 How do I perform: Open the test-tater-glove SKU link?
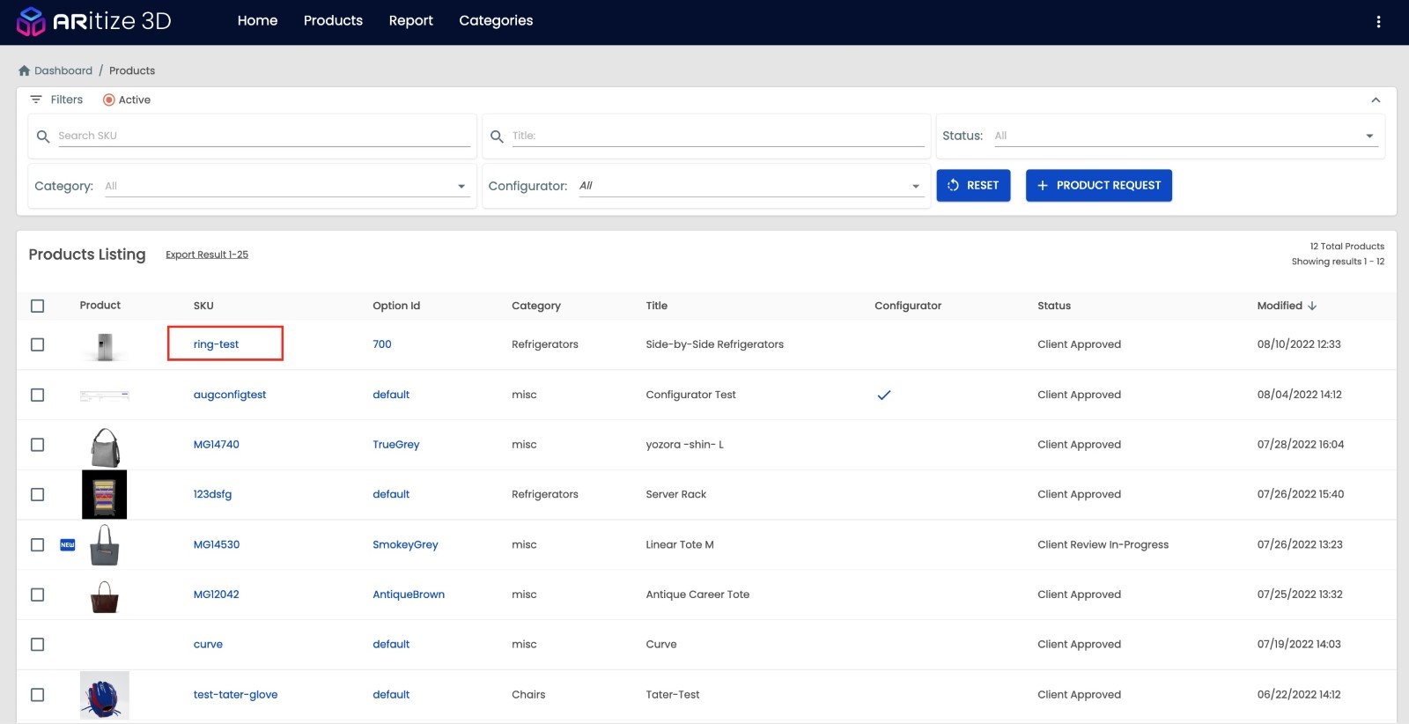tap(235, 695)
